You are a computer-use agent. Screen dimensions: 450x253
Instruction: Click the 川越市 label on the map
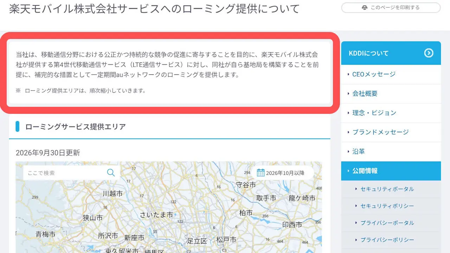point(112,194)
